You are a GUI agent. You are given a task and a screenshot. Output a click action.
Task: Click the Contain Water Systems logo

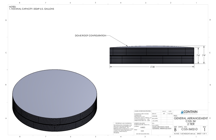pyautogui.click(x=189, y=112)
